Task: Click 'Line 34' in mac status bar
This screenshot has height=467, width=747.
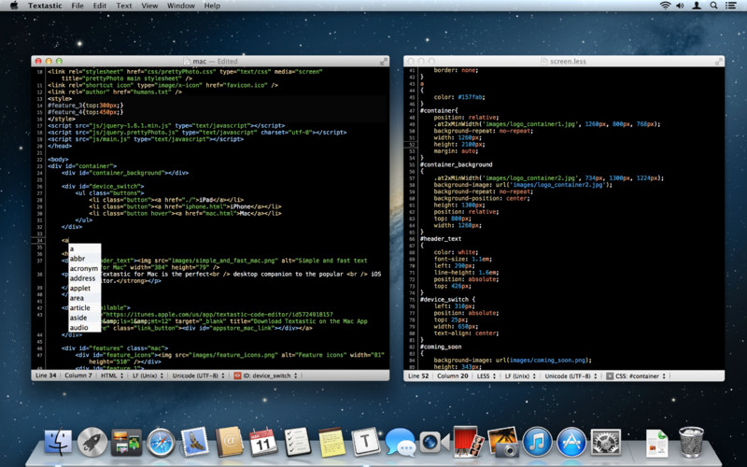Action: [46, 375]
